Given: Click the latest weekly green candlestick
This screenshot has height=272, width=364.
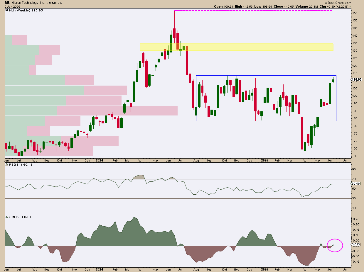Looking at the screenshot, I should [x=333, y=80].
